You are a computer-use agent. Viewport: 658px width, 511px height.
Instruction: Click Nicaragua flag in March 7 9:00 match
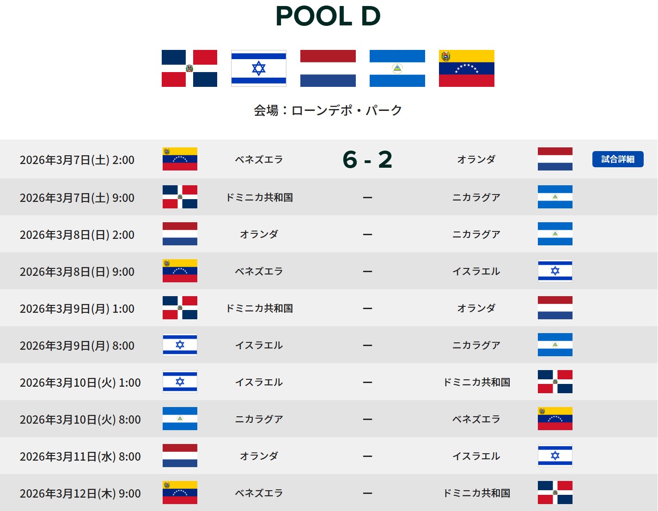555,197
